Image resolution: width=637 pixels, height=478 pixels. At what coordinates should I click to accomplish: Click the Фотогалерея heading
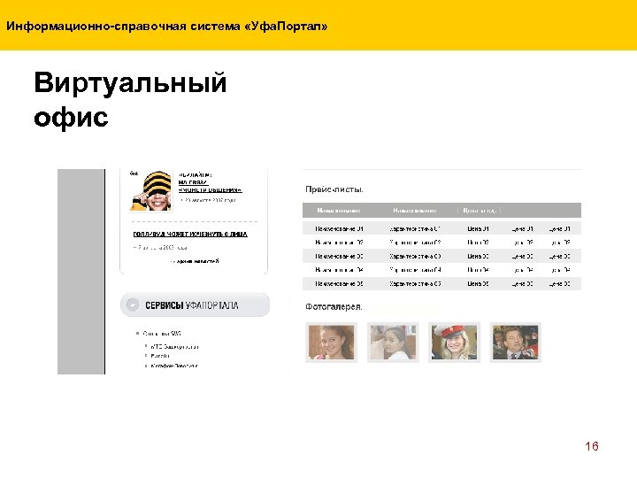coord(334,307)
